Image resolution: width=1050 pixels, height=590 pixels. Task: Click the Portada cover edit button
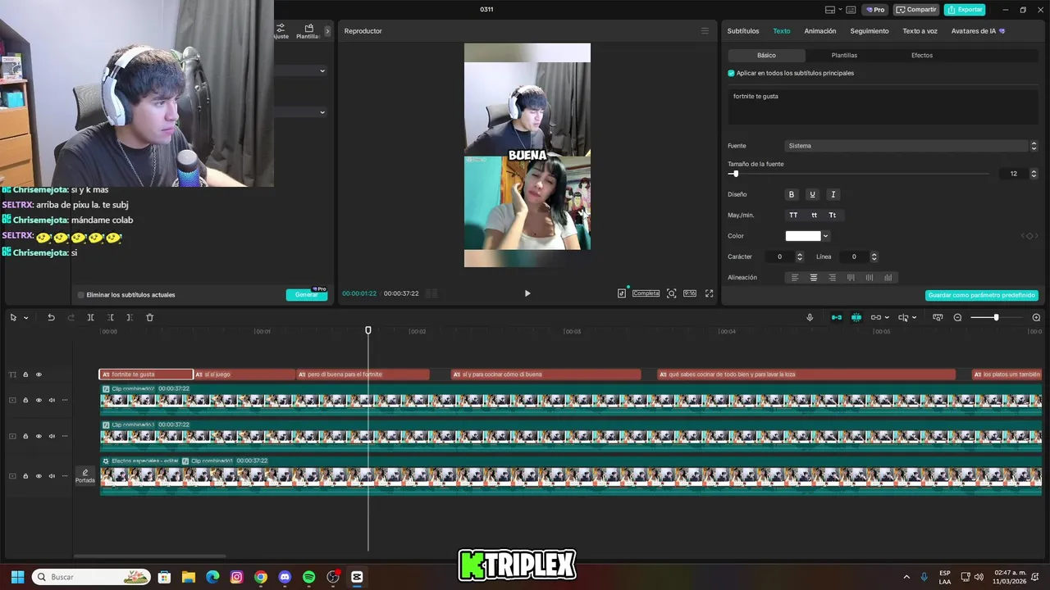click(x=85, y=475)
